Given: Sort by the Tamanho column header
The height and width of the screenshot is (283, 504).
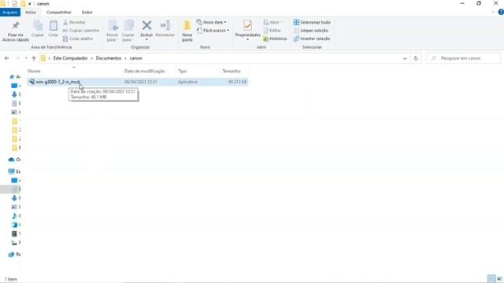Looking at the screenshot, I should click(235, 71).
